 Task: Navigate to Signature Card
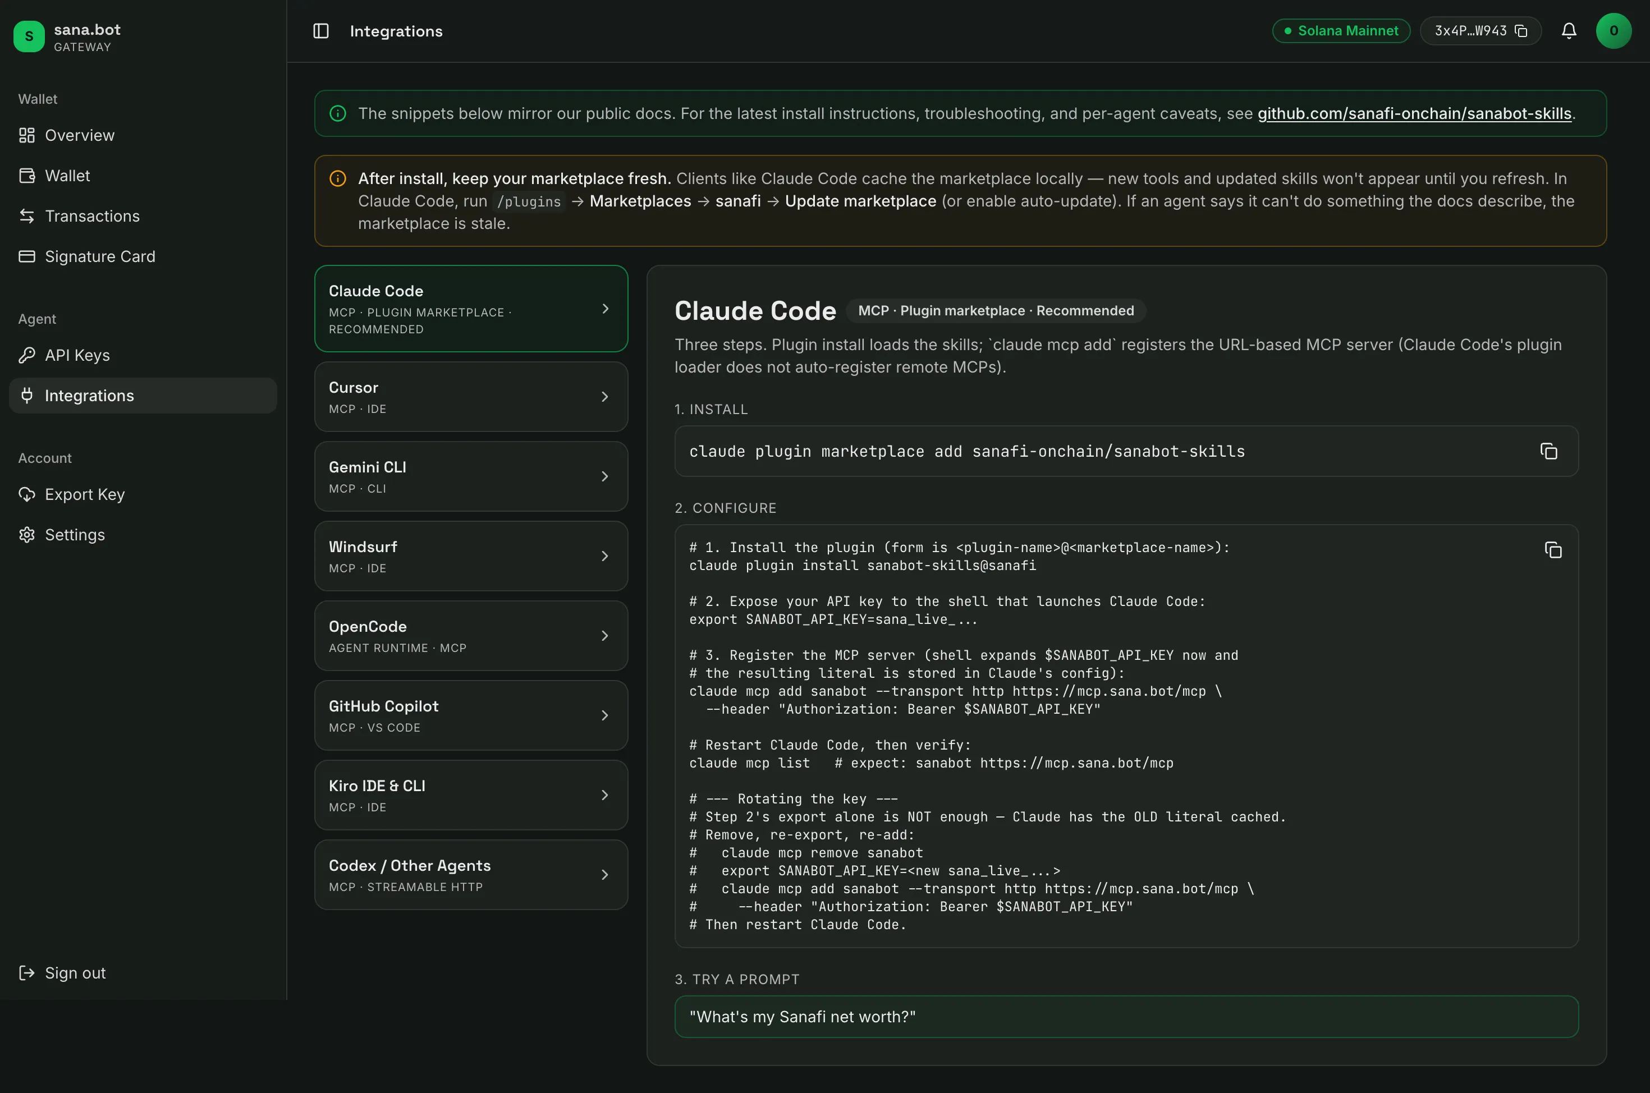tap(143, 256)
